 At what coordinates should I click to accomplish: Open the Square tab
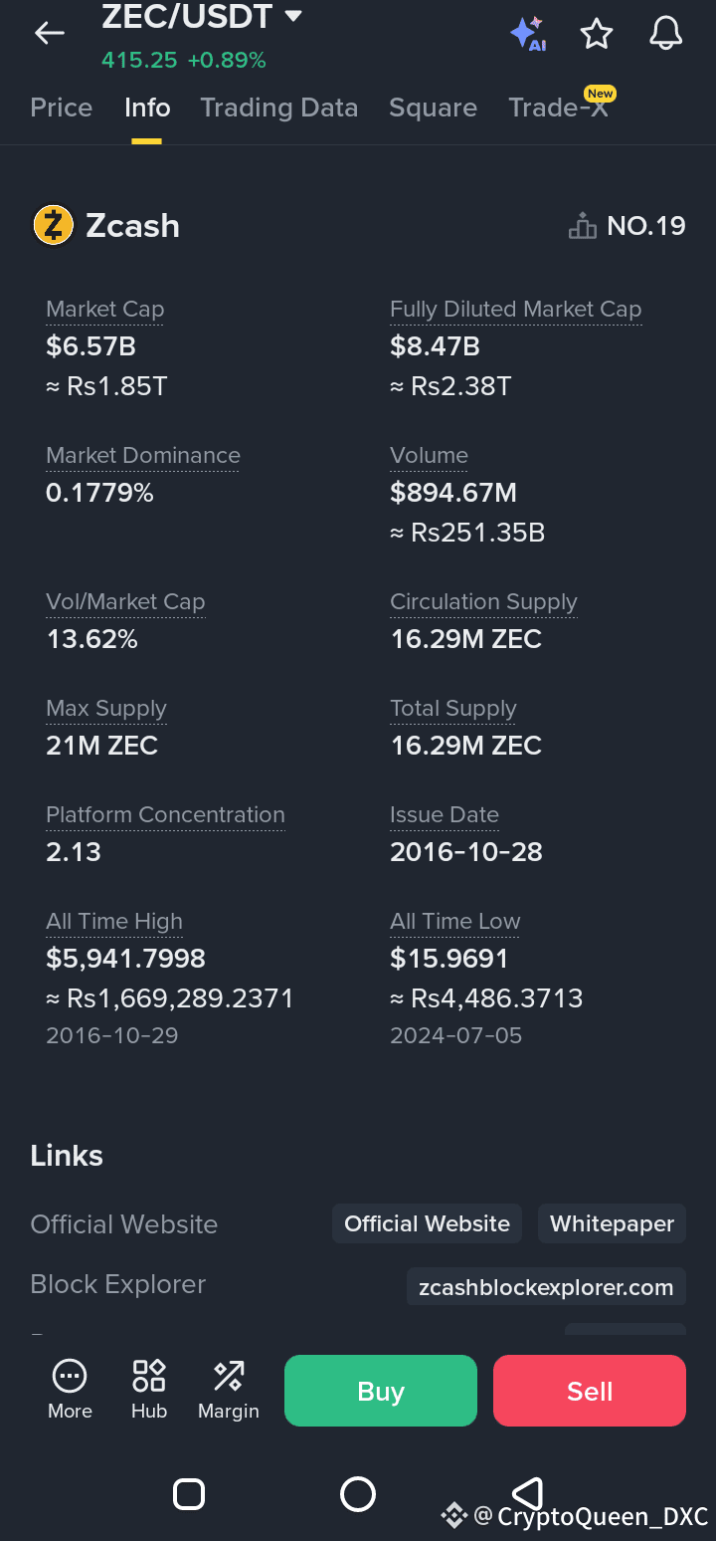tap(433, 108)
